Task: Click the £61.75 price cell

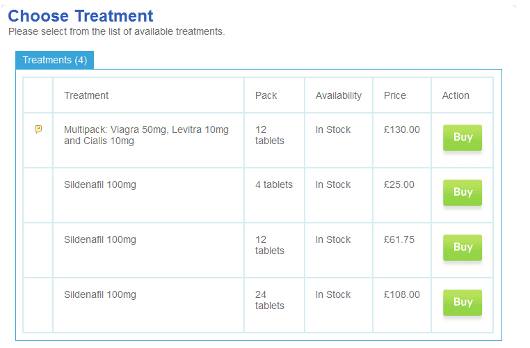Action: coord(399,239)
